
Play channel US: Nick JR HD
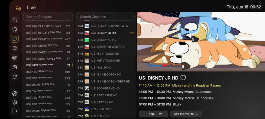106,68
